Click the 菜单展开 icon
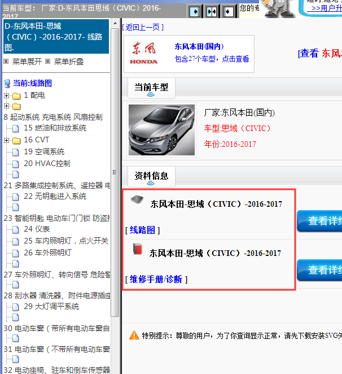342x374 pixels. click(6, 62)
